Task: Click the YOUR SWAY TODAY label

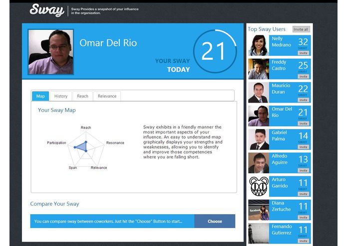Action: pyautogui.click(x=172, y=65)
